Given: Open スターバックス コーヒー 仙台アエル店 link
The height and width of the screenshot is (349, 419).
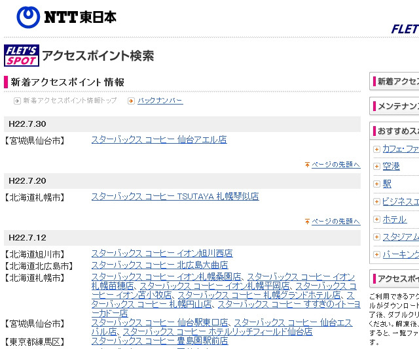Looking at the screenshot, I should 159,140.
